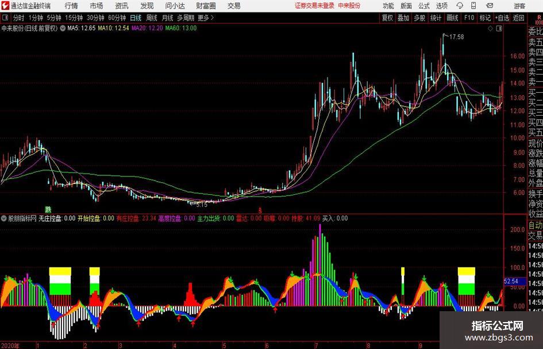Click the 标记 mark button

click(485, 18)
